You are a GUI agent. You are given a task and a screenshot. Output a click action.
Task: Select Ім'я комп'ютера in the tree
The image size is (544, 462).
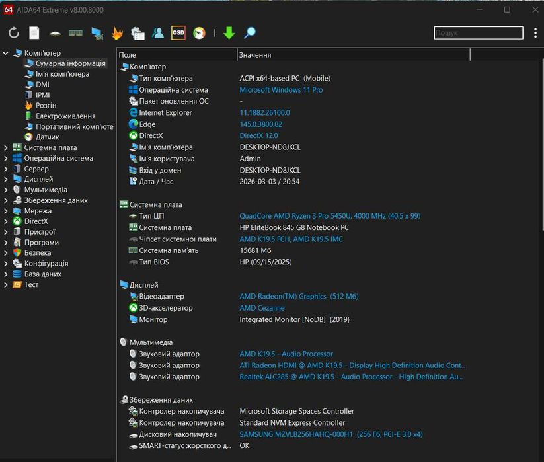coord(62,74)
